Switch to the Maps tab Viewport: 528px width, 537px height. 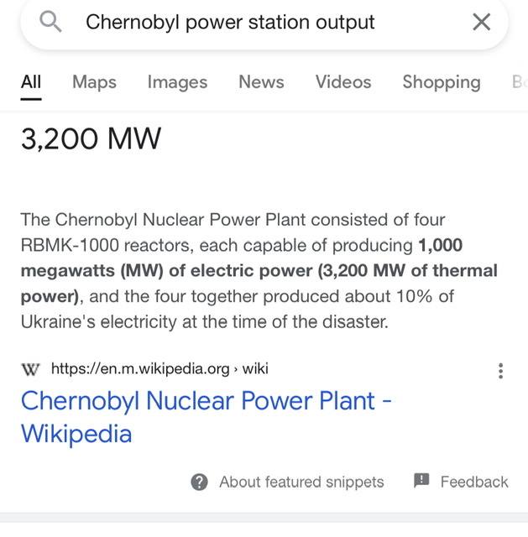tap(94, 82)
